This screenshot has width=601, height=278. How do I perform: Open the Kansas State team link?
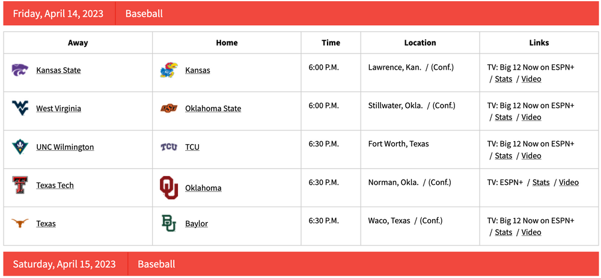pos(58,70)
